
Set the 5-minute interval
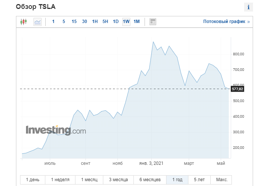(x=64, y=22)
